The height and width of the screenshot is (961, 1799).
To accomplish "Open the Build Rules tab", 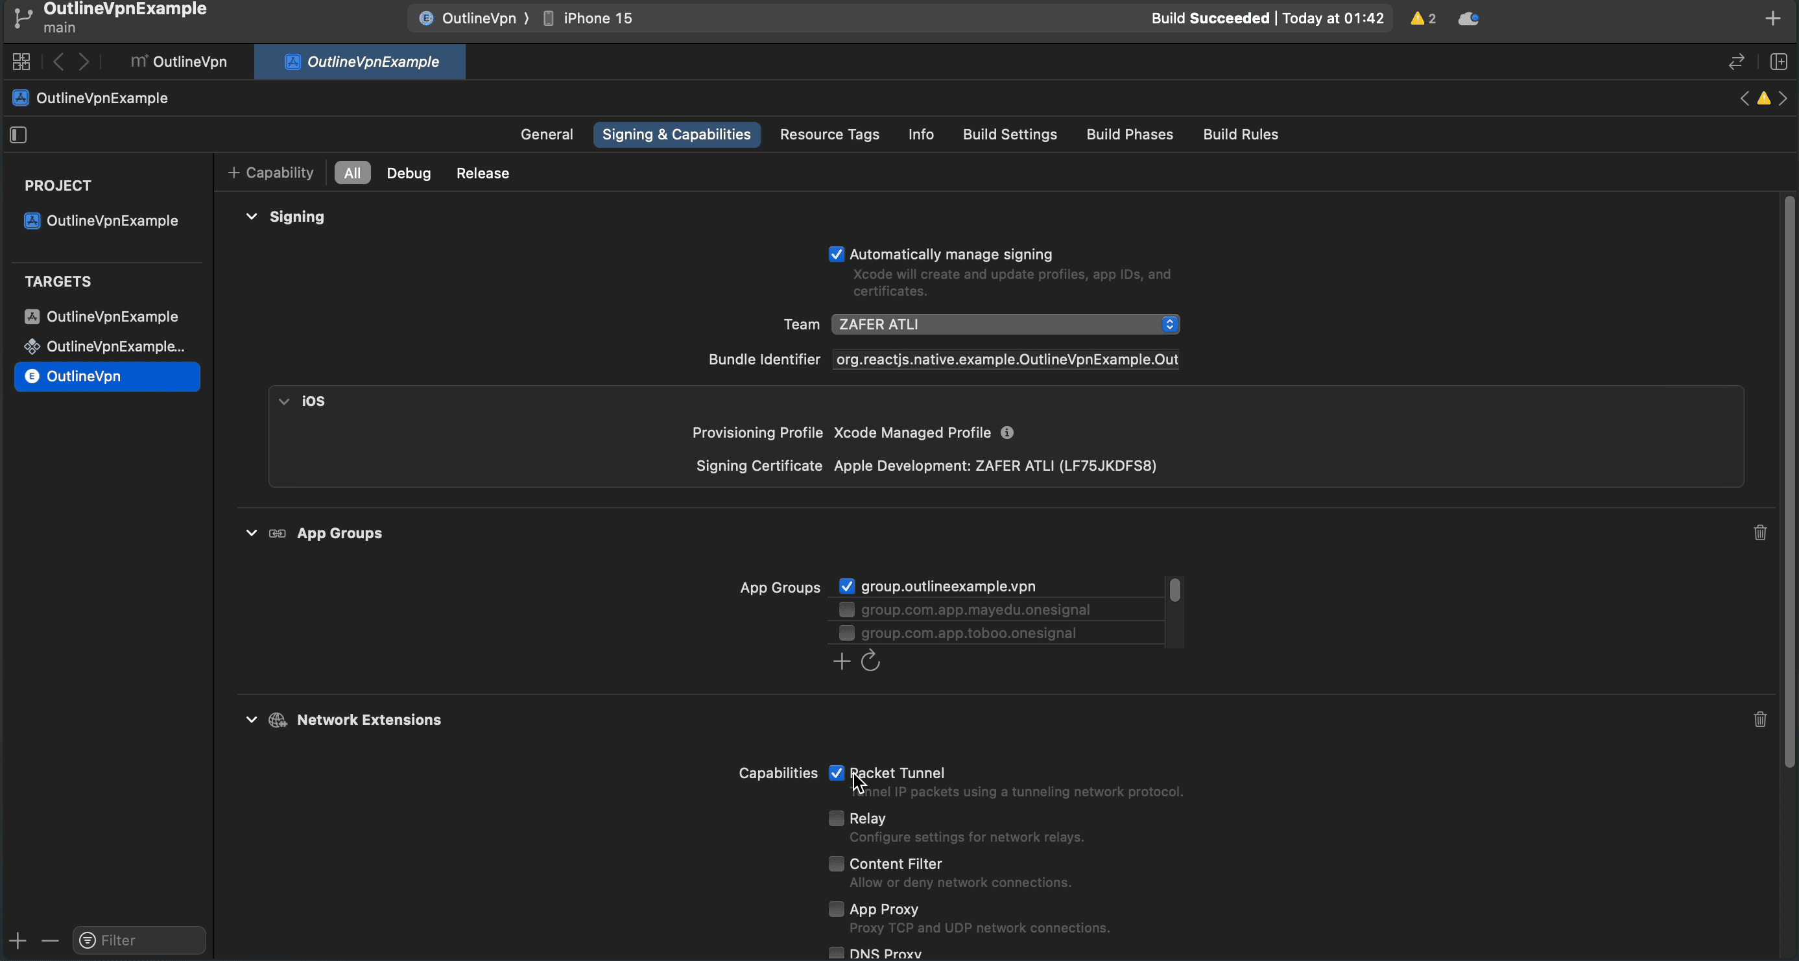I will coord(1241,134).
